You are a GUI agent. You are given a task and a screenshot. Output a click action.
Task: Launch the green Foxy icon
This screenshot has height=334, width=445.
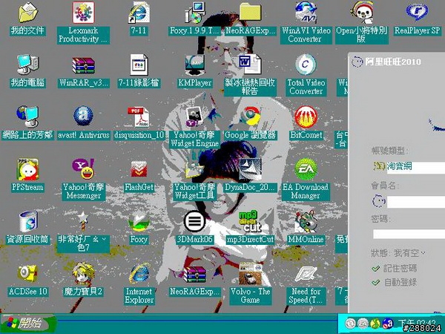tap(139, 221)
